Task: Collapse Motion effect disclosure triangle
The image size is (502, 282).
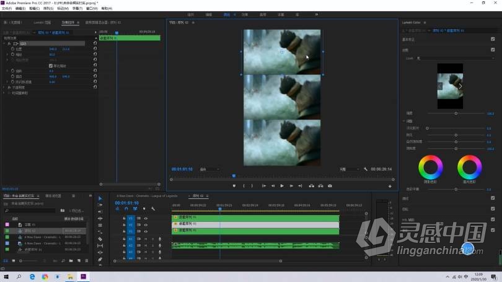Action: click(4, 43)
